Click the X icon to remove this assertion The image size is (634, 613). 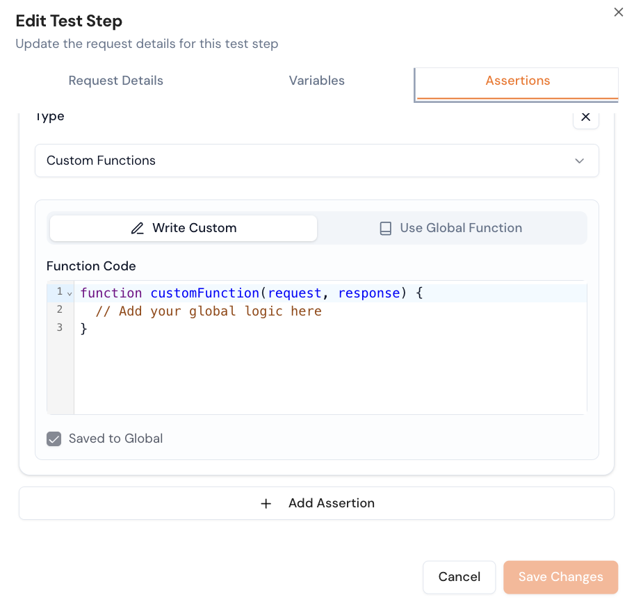585,117
